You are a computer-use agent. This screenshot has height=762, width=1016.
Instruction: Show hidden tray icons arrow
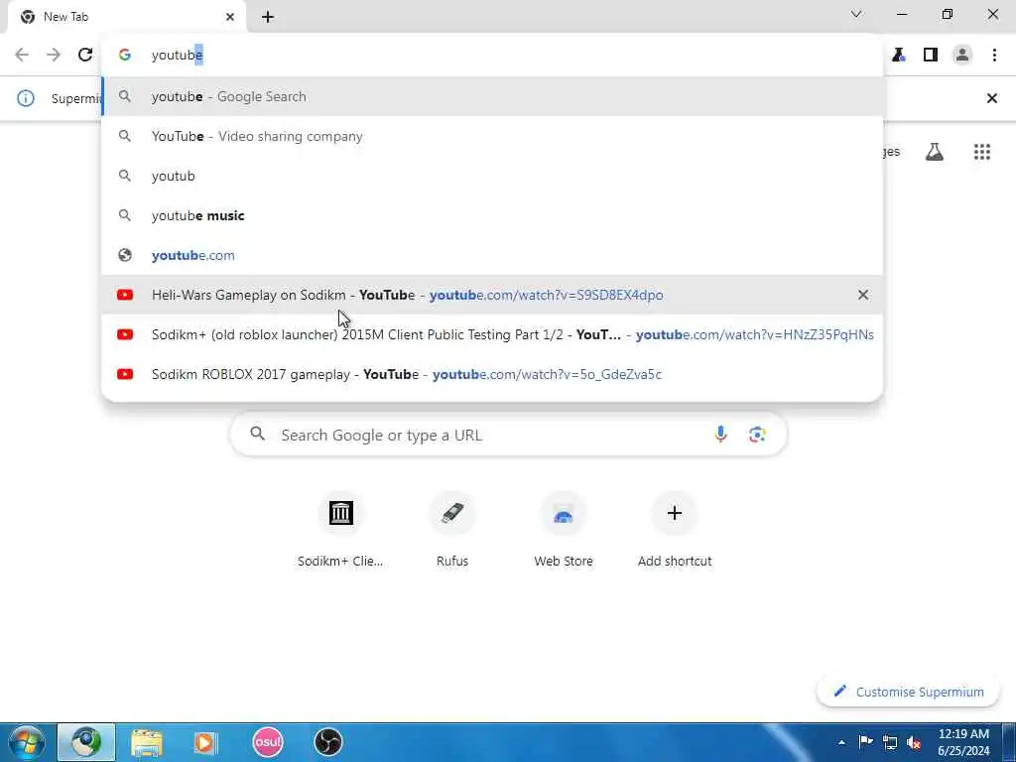(x=841, y=742)
